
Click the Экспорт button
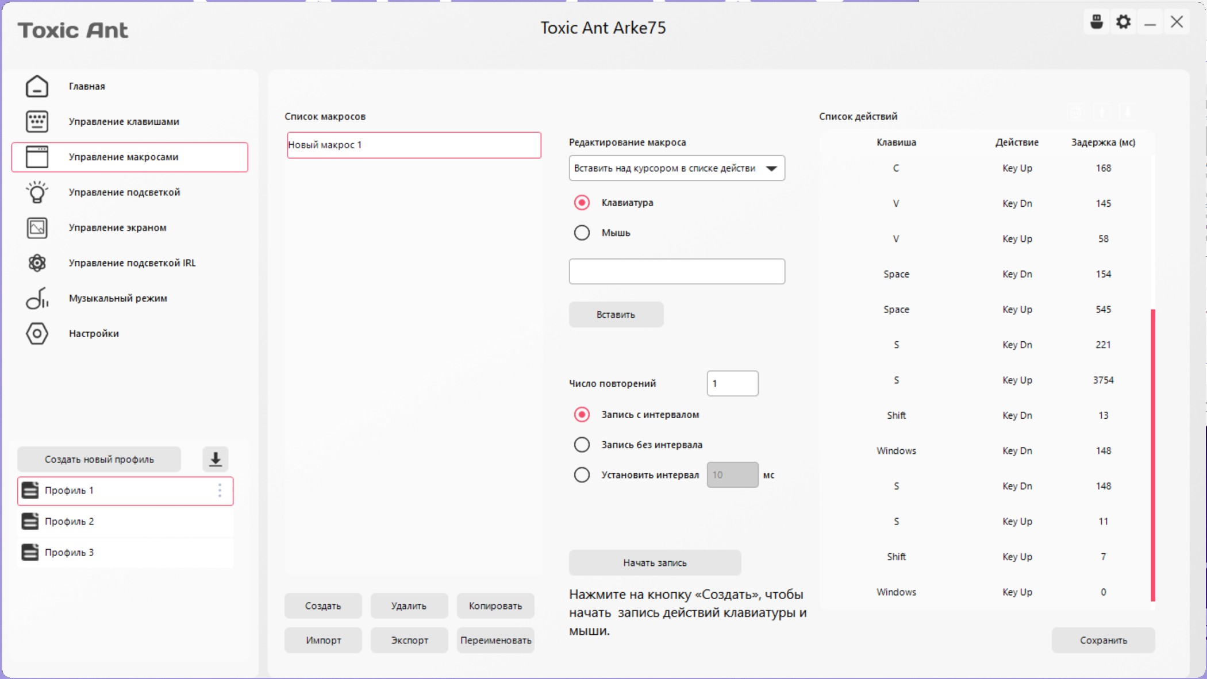[409, 641]
